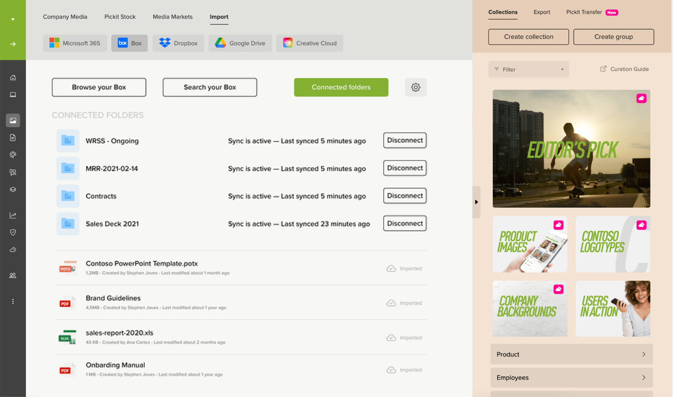
Task: Open the settings gear next to Connected folders
Action: pos(415,87)
